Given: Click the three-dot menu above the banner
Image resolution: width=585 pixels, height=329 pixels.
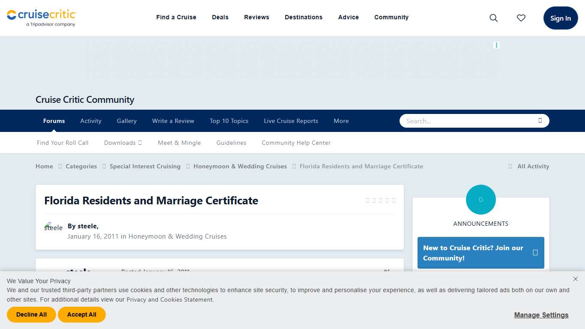Looking at the screenshot, I should tap(496, 45).
